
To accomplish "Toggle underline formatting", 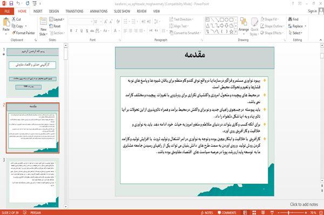I will tap(82, 31).
